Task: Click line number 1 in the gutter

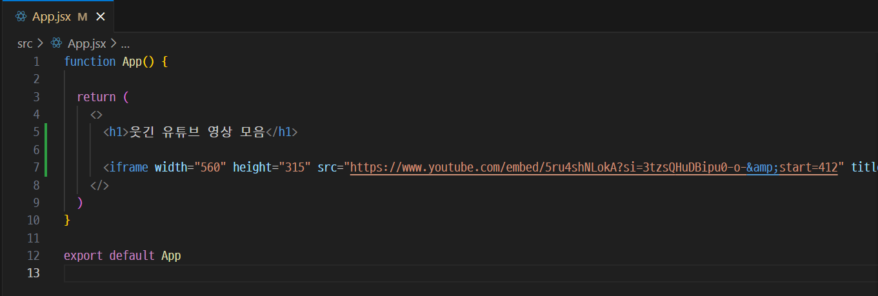Action: coord(36,62)
